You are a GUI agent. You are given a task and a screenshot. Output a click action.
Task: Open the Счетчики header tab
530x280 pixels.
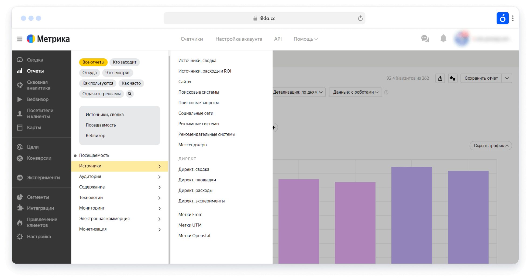[x=192, y=39]
